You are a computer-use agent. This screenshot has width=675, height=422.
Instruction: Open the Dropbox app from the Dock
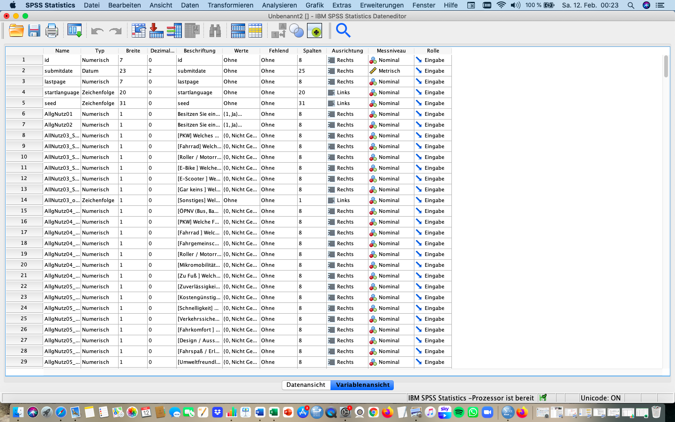217,412
